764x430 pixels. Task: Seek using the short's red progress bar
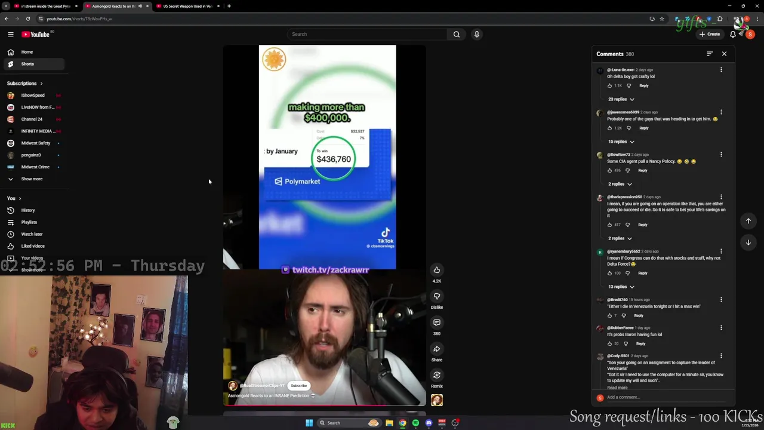pos(325,405)
